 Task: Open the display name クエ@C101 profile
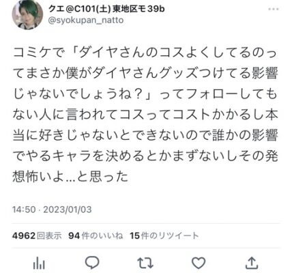(x=106, y=9)
